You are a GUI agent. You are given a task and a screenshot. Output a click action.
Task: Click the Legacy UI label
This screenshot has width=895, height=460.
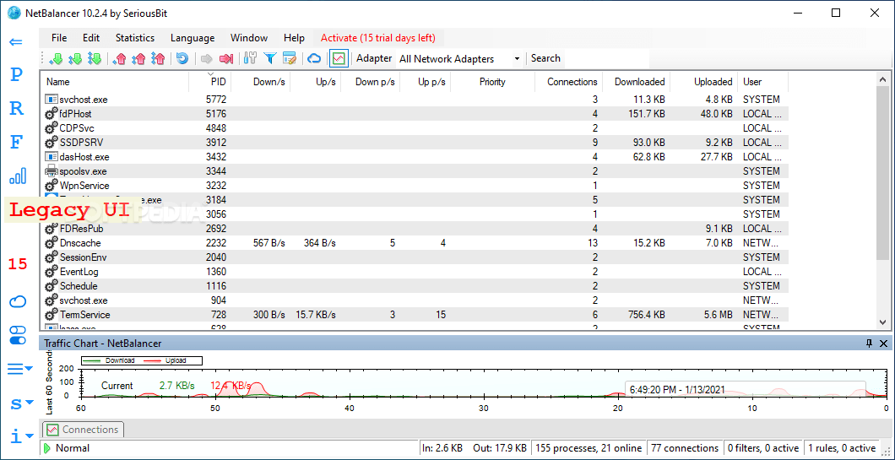pyautogui.click(x=73, y=209)
